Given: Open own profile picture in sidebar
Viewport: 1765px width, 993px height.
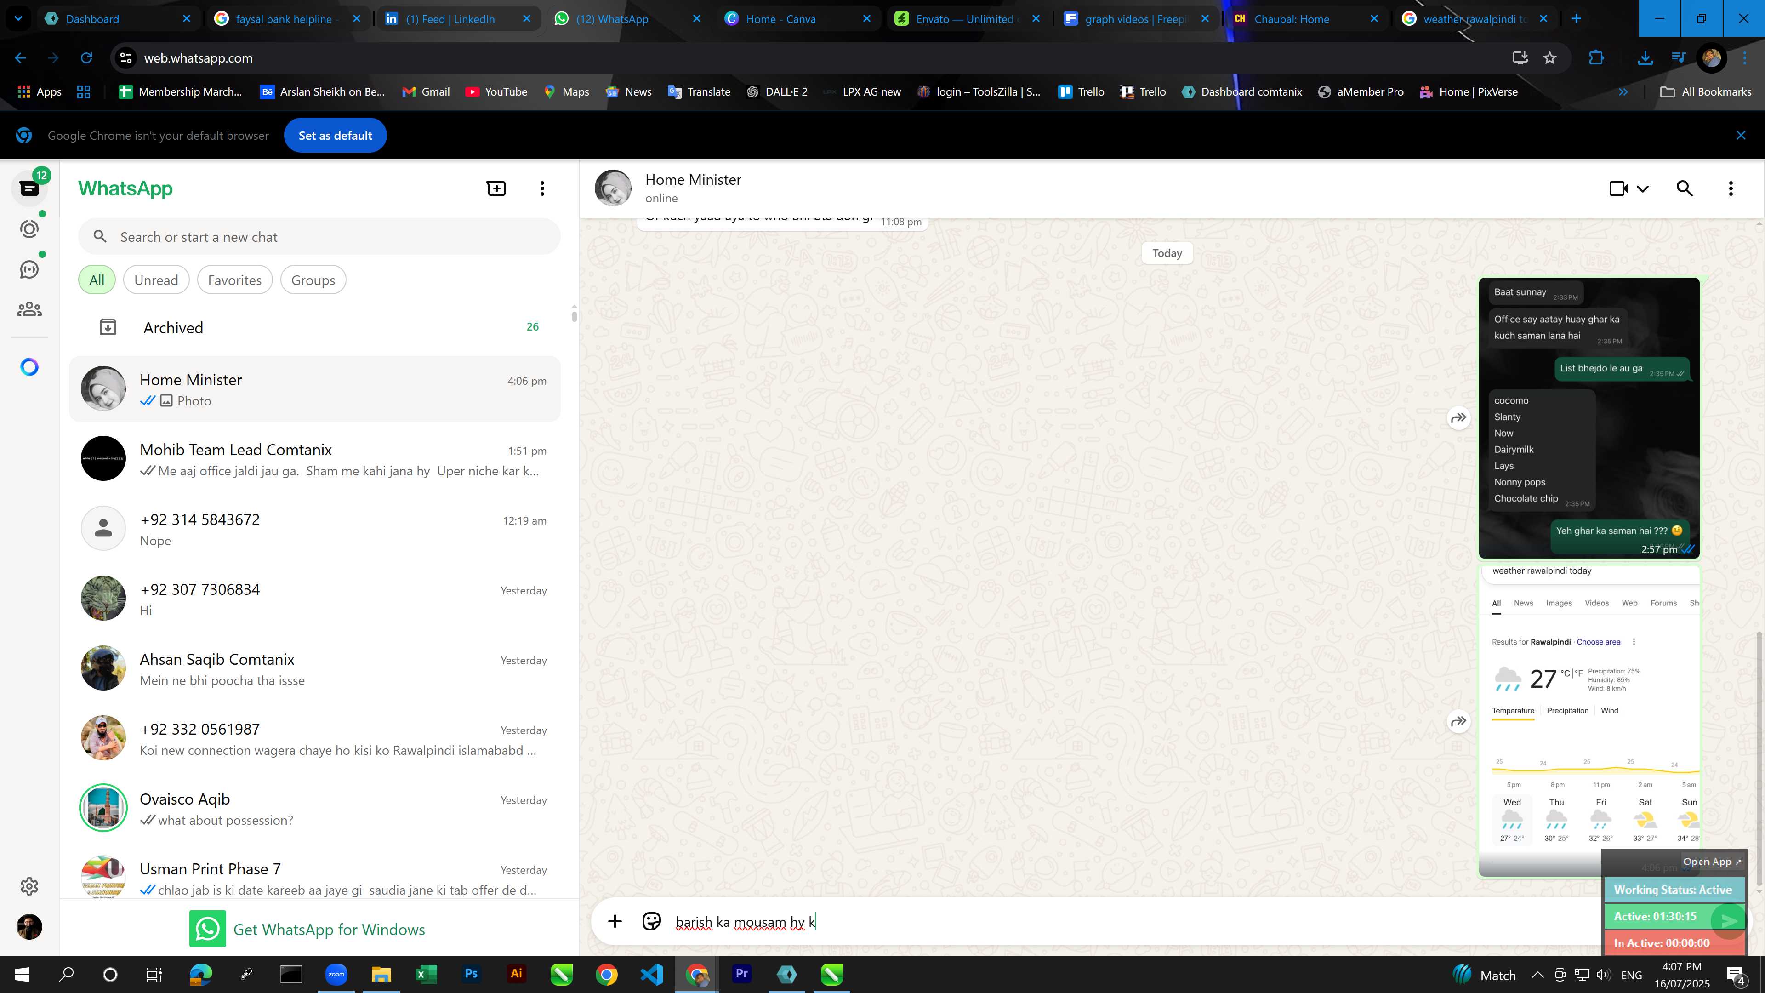Looking at the screenshot, I should click(29, 927).
